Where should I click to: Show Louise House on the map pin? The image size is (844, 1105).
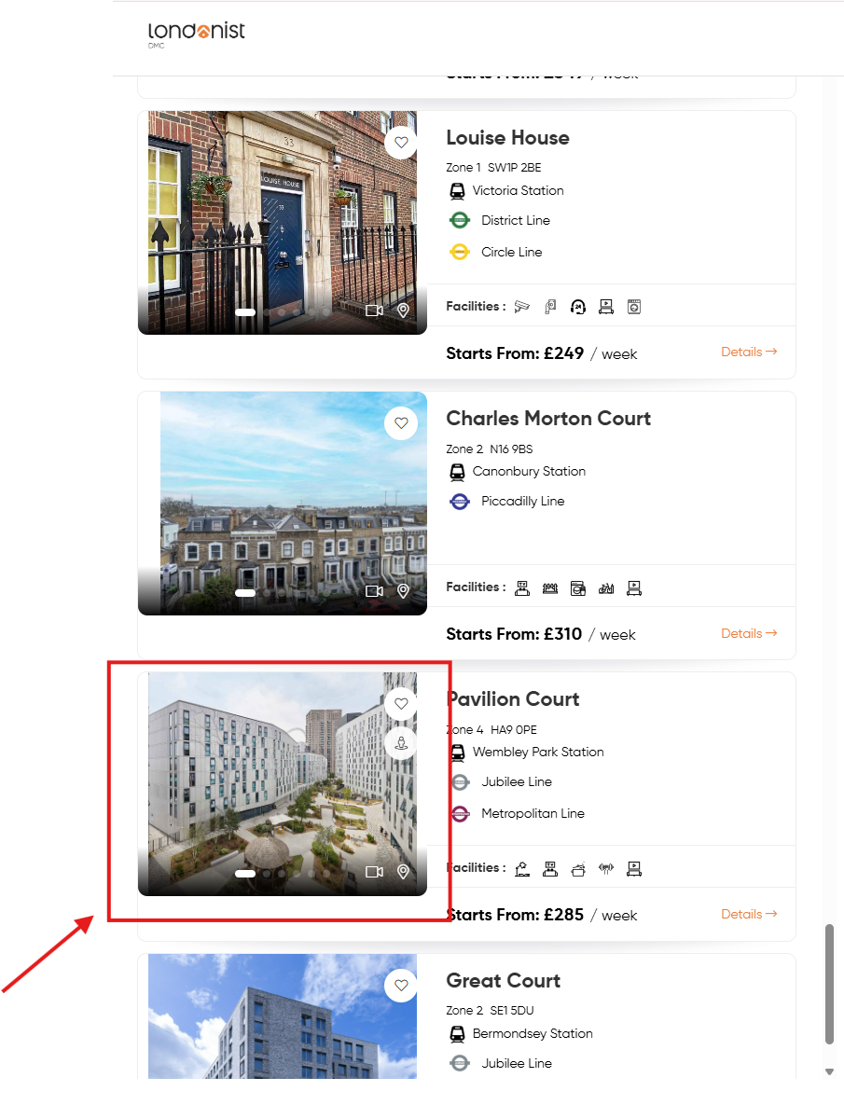[403, 311]
